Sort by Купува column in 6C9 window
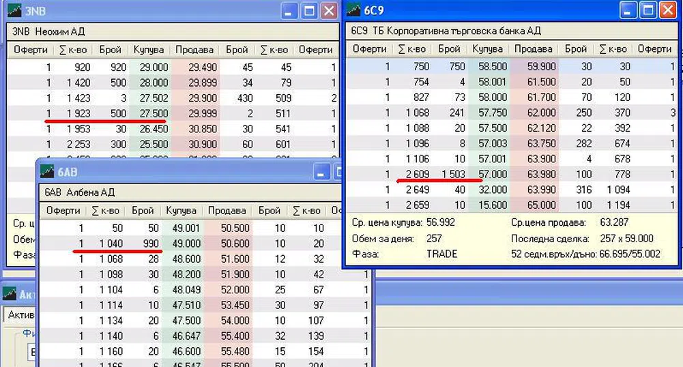This screenshot has height=367, width=683. click(487, 49)
